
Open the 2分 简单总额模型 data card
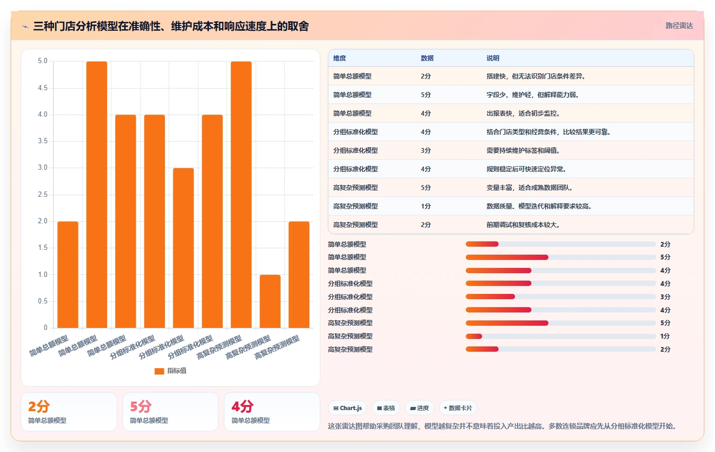[69, 412]
